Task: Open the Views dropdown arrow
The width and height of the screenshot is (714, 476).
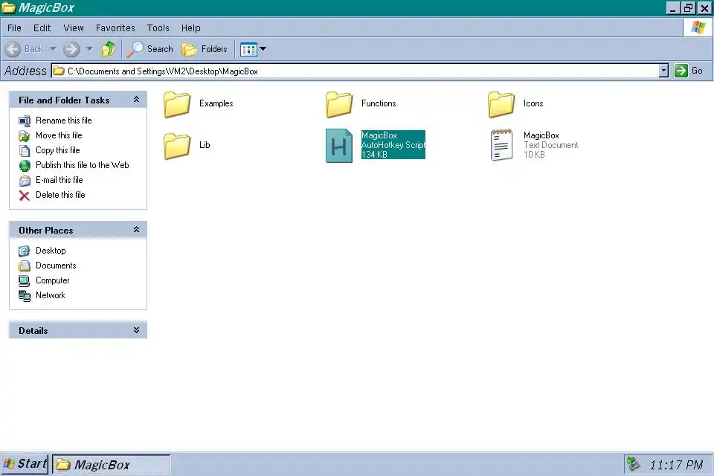Action: tap(263, 49)
